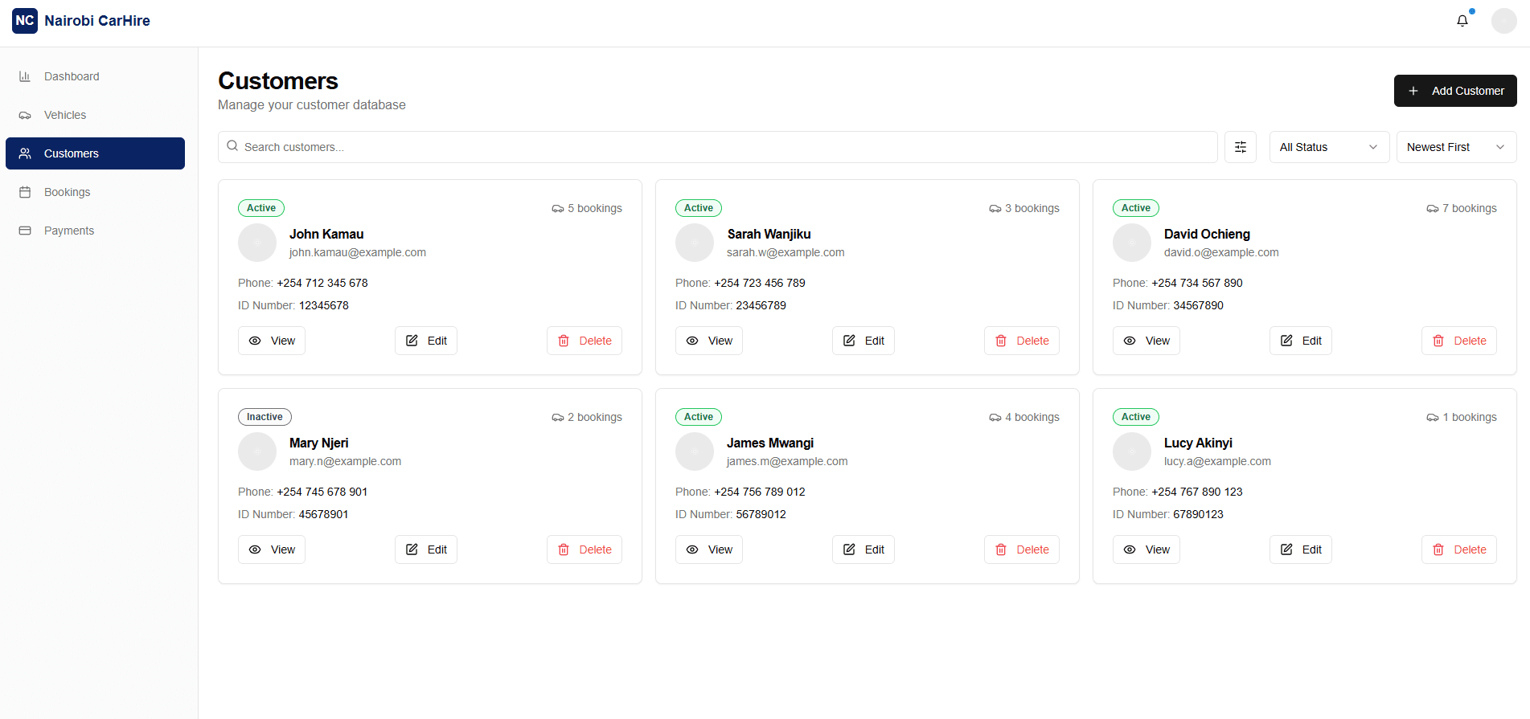The height and width of the screenshot is (719, 1530).
Task: Select Customers in the sidebar
Action: pyautogui.click(x=95, y=153)
